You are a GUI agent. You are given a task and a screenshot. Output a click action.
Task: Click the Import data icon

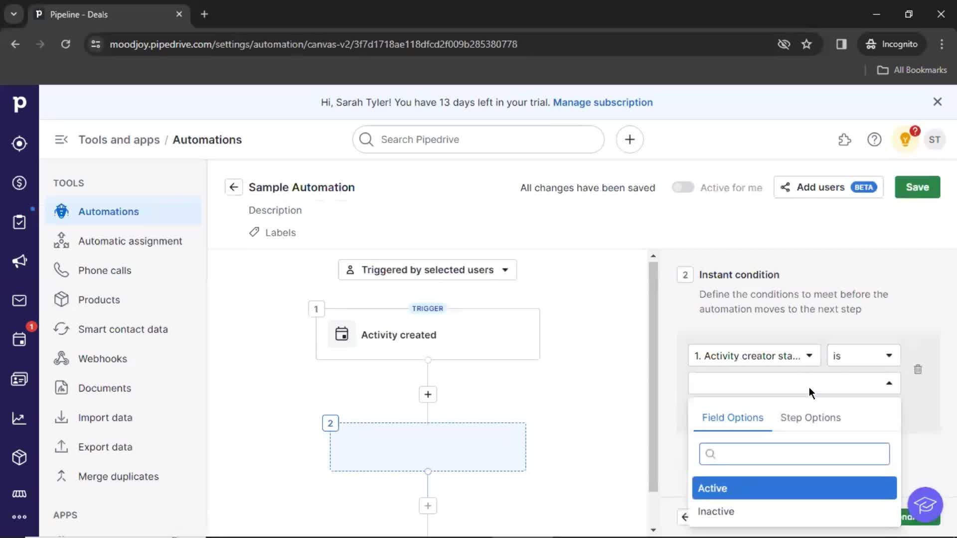(60, 417)
